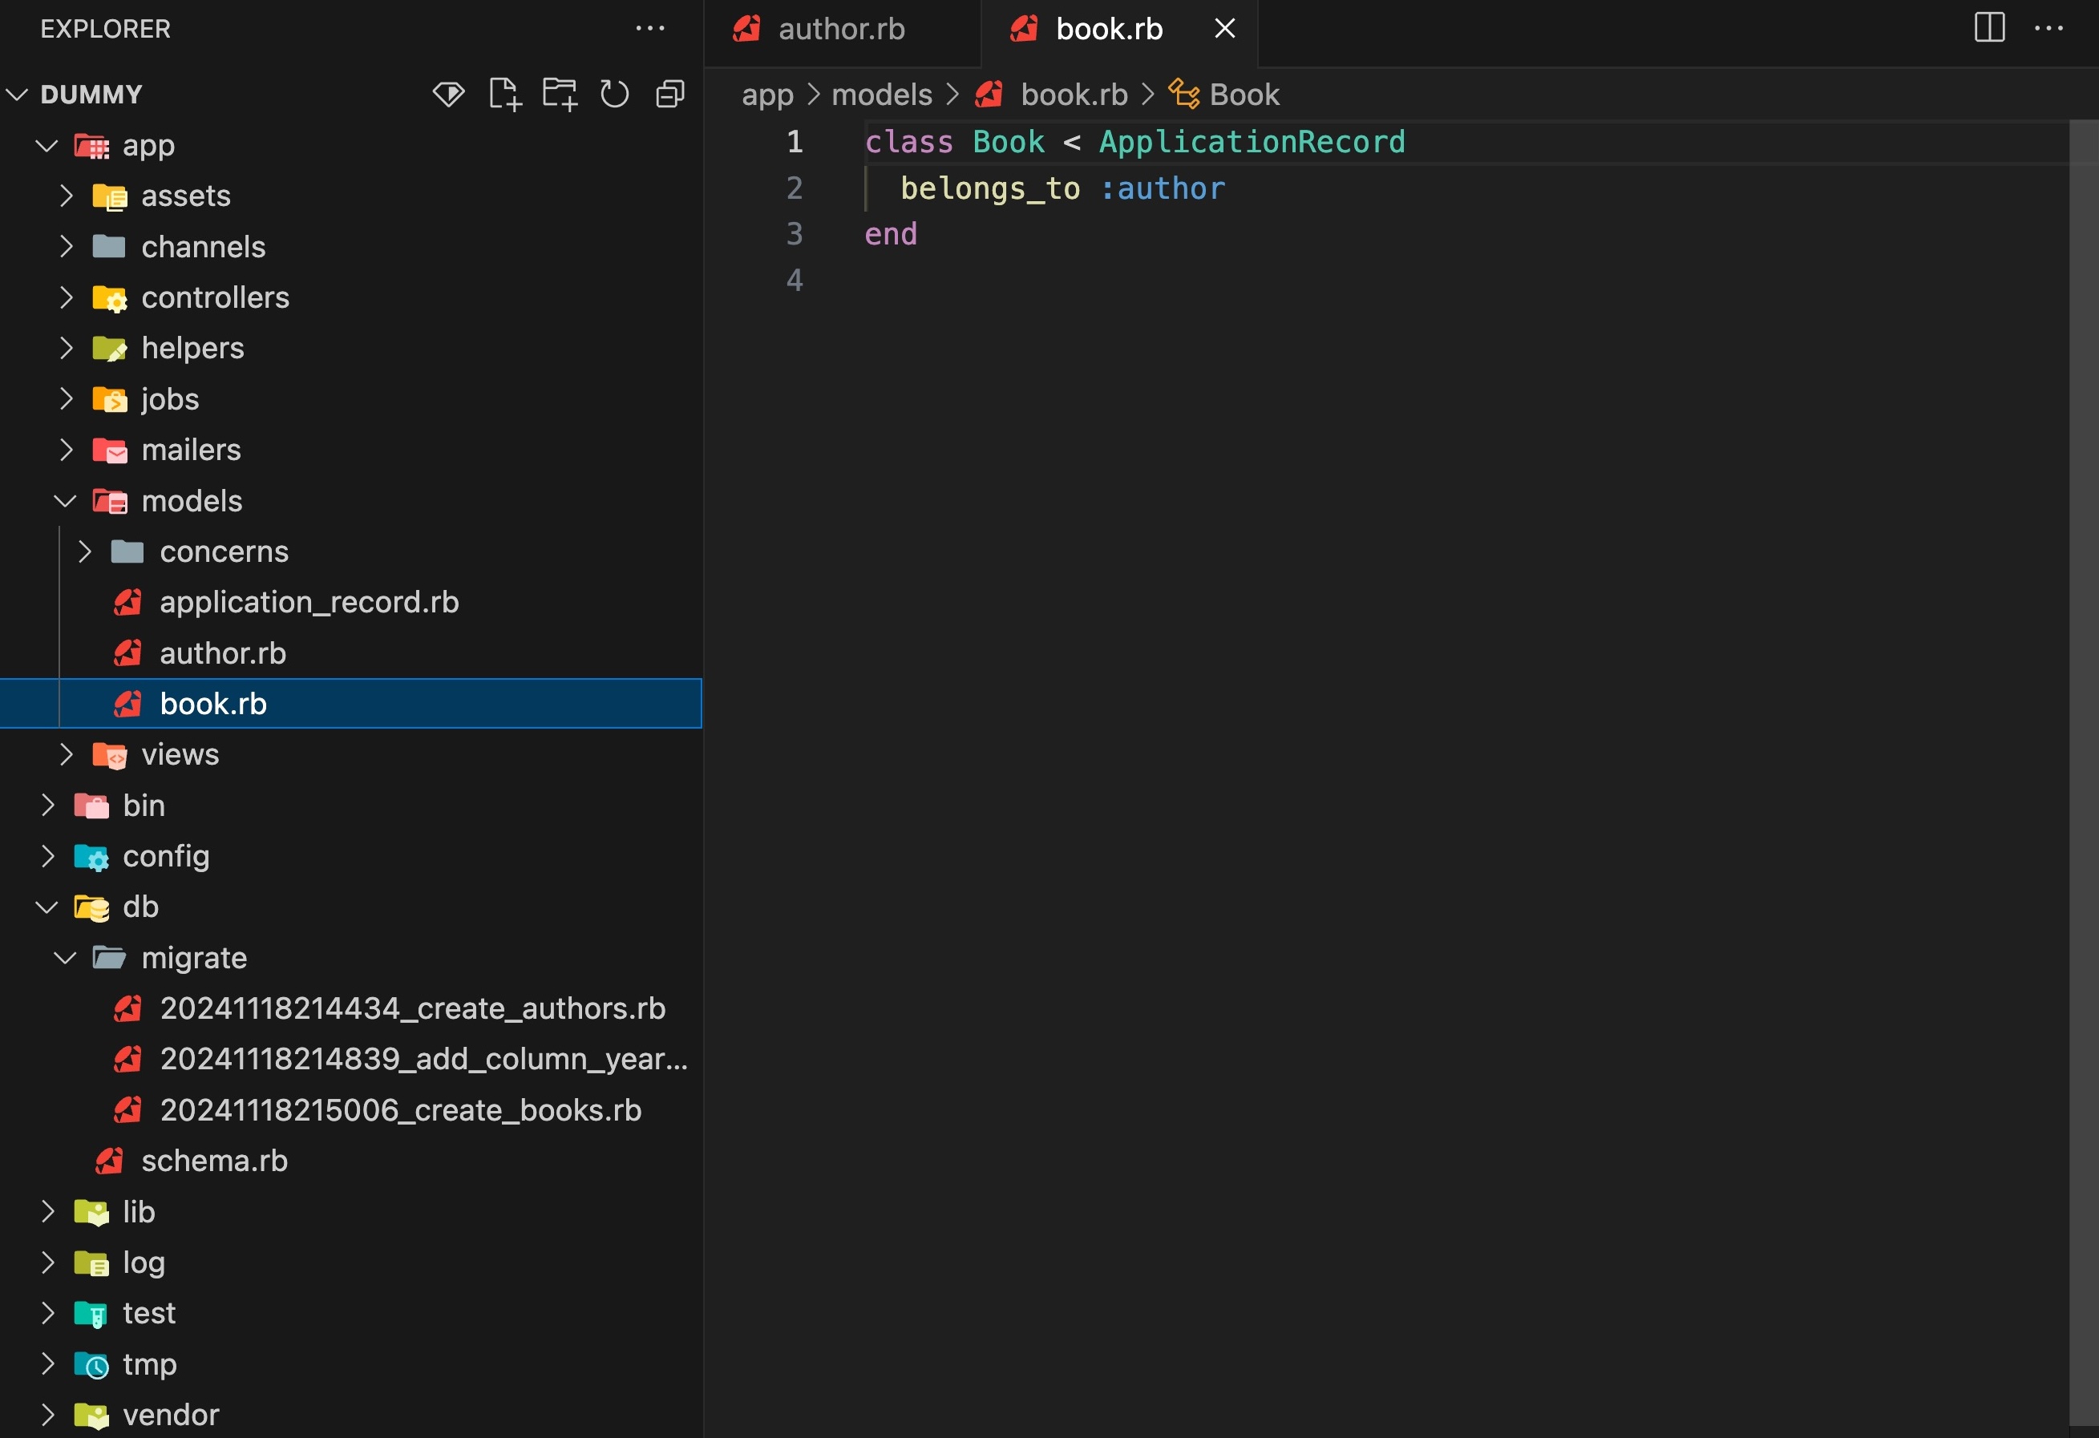Click the Book symbol in breadcrumbs

click(1243, 94)
